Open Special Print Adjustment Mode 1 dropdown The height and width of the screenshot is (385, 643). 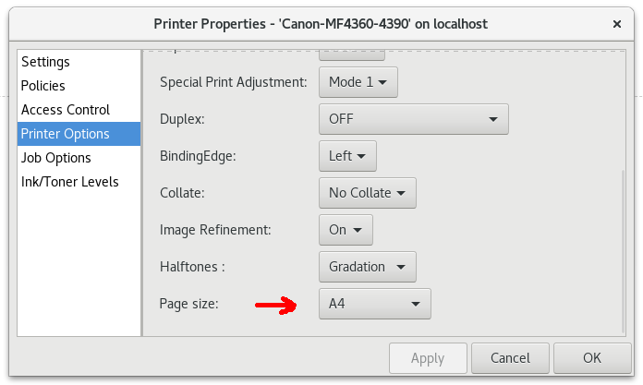(358, 82)
